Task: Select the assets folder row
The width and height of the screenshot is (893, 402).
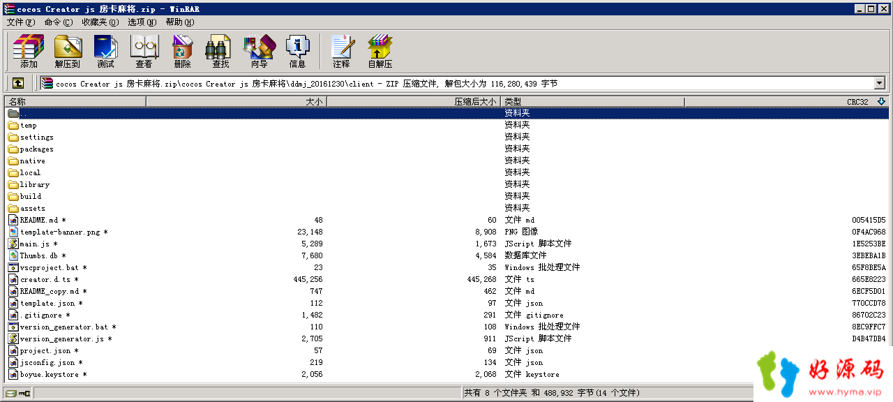Action: click(x=446, y=208)
